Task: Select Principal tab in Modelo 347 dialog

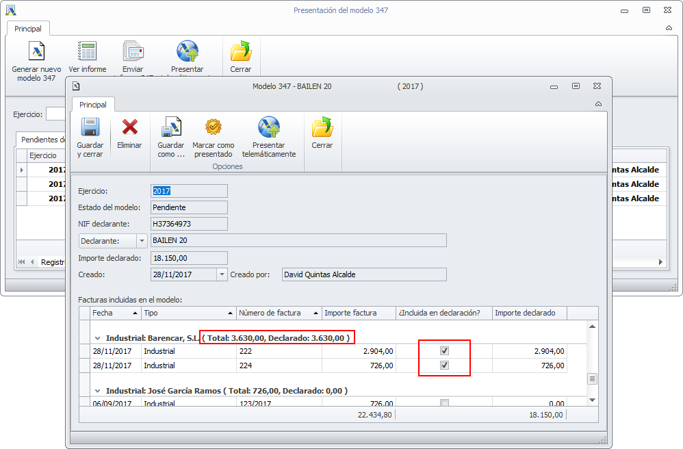Action: pos(93,105)
